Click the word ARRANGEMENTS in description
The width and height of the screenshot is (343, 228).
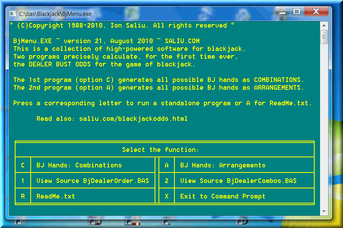[277, 88]
